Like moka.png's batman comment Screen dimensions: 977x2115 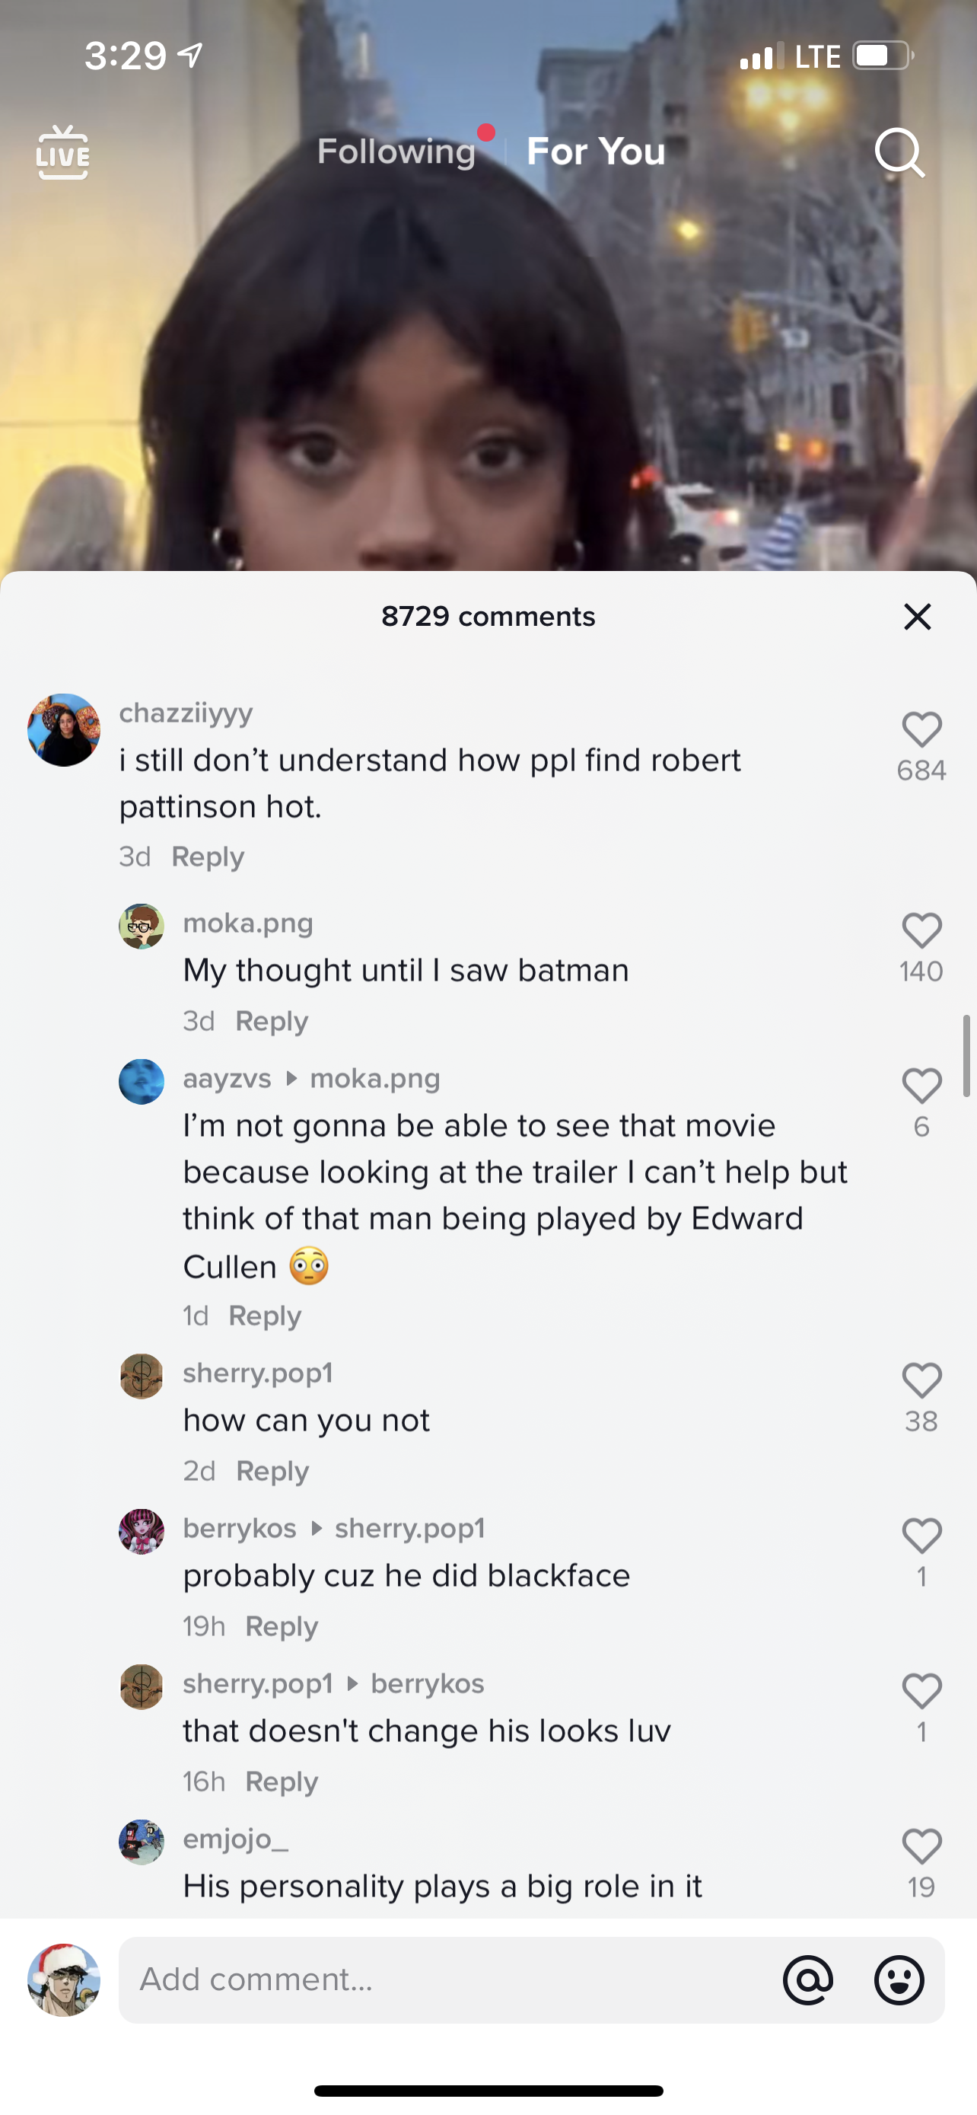(x=921, y=931)
